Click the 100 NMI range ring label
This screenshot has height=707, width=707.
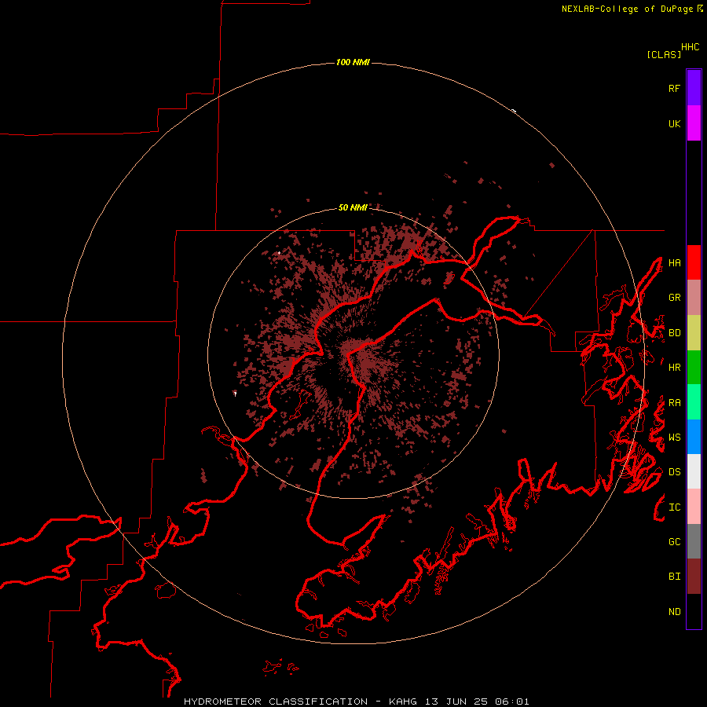click(x=353, y=62)
